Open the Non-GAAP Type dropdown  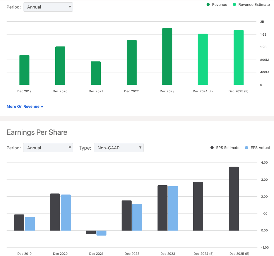[119, 148]
